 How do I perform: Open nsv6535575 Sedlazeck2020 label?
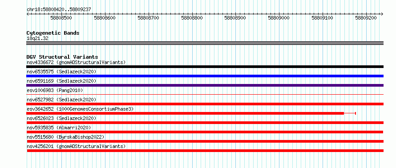(x=61, y=72)
